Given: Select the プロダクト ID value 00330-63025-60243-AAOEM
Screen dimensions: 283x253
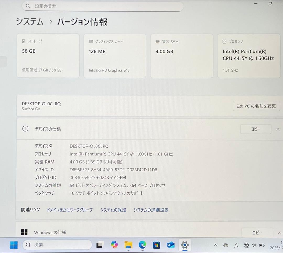Looking at the screenshot, I should pos(98,177).
